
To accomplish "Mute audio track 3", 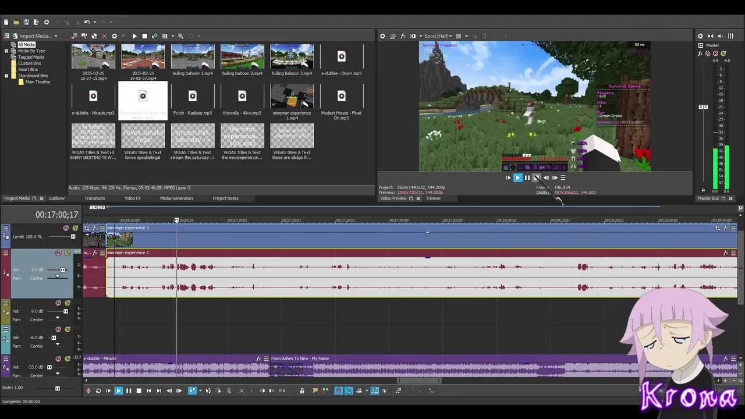I will coord(58,253).
